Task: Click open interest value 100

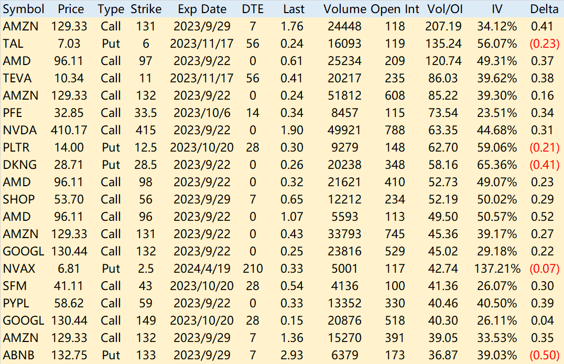Action: [x=395, y=286]
